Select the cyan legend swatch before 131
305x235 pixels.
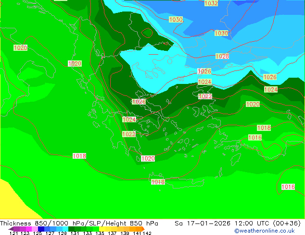(65, 229)
